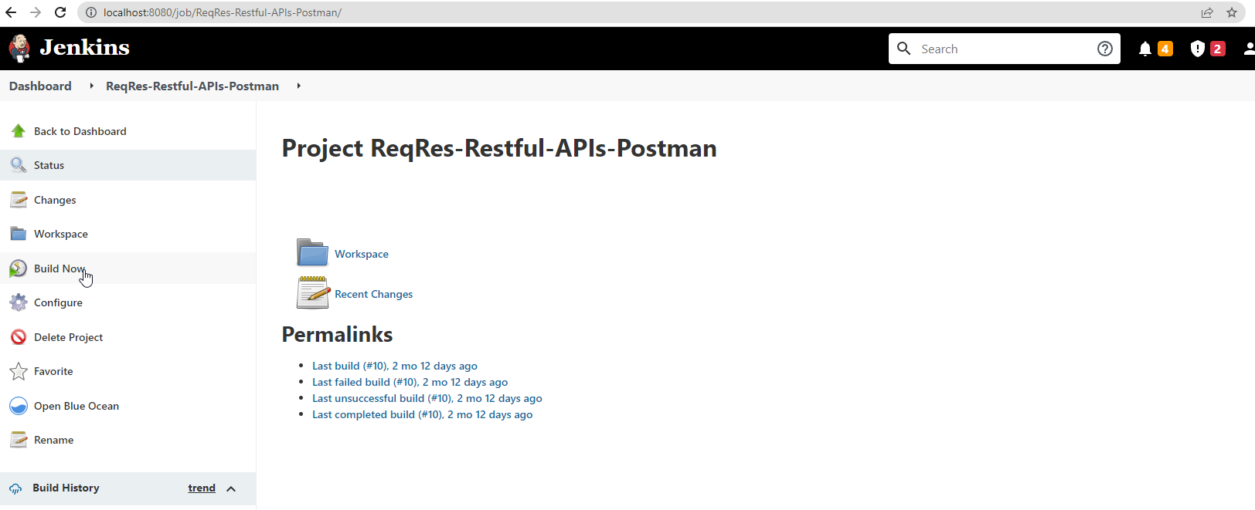1255x510 pixels.
Task: Click the Recent Changes notepad icon in main panel
Action: pos(313,292)
